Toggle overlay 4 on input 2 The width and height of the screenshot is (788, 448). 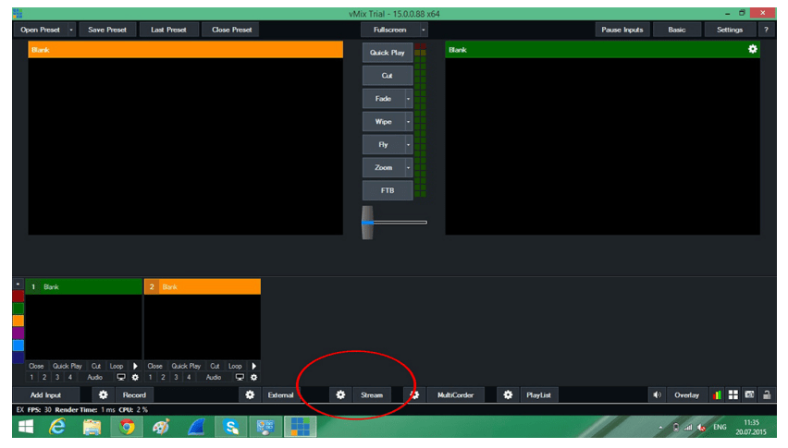click(189, 377)
